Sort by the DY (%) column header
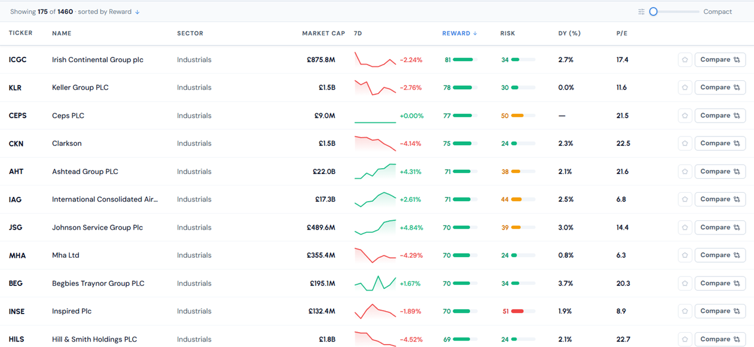The width and height of the screenshot is (754, 347). coord(569,34)
